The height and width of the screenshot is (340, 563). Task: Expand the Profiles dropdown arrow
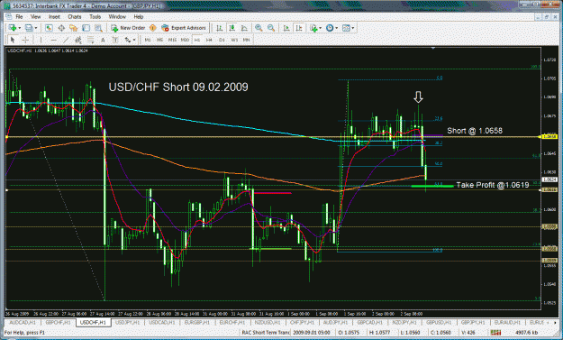35,28
